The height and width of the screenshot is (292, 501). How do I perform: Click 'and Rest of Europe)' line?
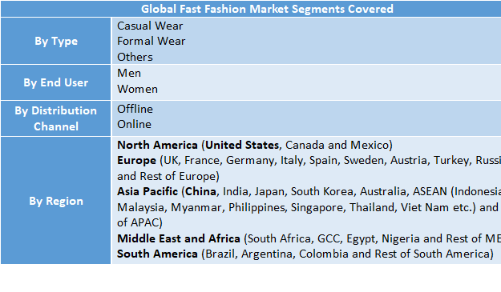click(x=168, y=176)
